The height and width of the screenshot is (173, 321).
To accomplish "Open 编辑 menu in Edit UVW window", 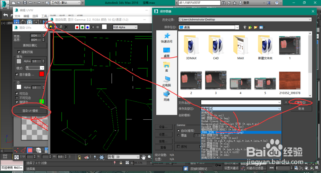I will pos(26,16).
